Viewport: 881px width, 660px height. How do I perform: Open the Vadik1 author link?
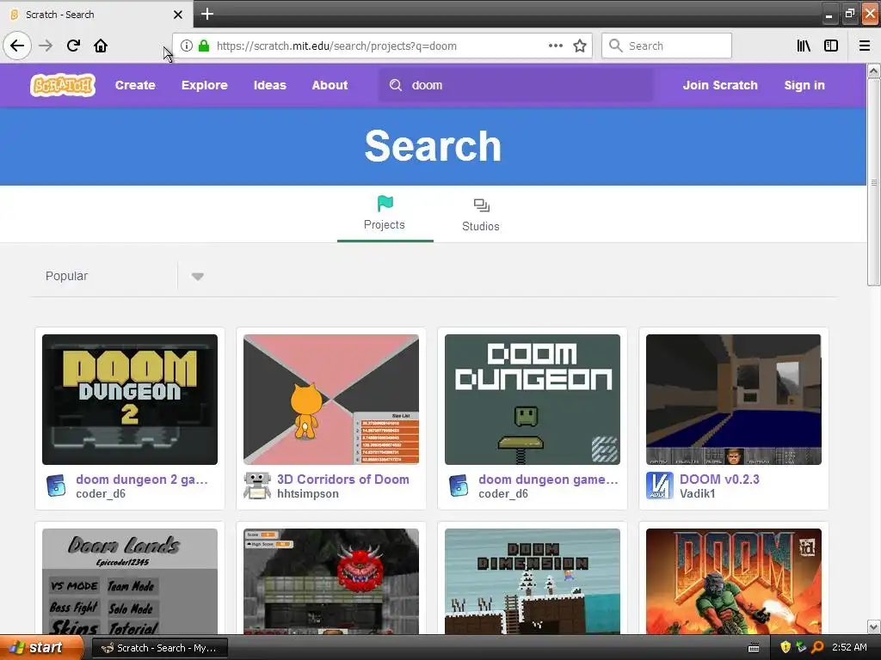coord(697,494)
